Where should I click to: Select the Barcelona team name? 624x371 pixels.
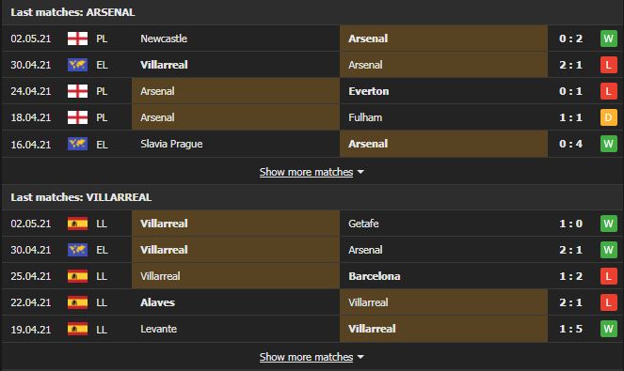pyautogui.click(x=375, y=276)
